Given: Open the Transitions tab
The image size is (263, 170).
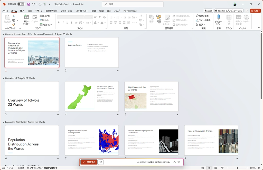Looking at the screenshot, I should click(51, 11).
